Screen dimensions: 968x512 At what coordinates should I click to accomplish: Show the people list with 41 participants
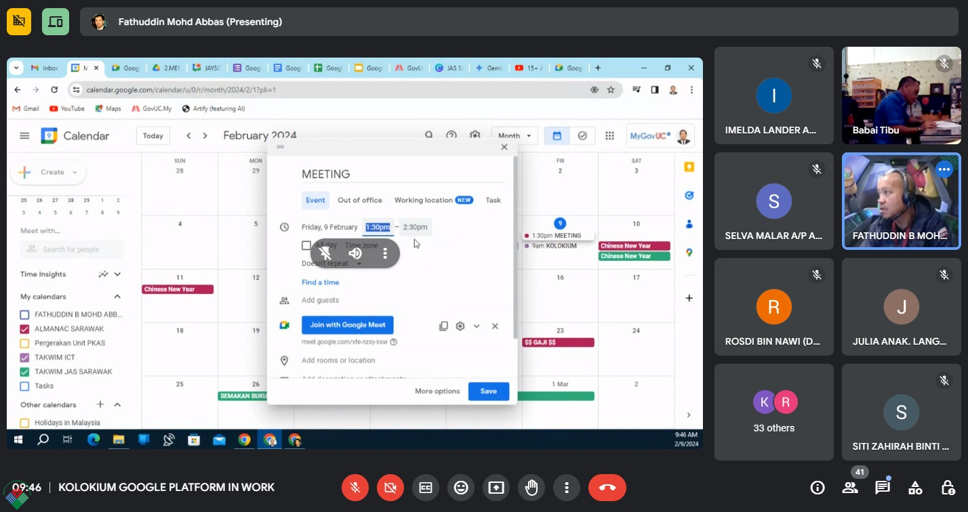(850, 488)
